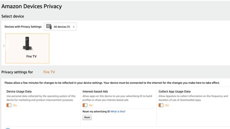The width and height of the screenshot is (230, 129).
Task: Open the 'What is this?' link
Action: tap(118, 111)
